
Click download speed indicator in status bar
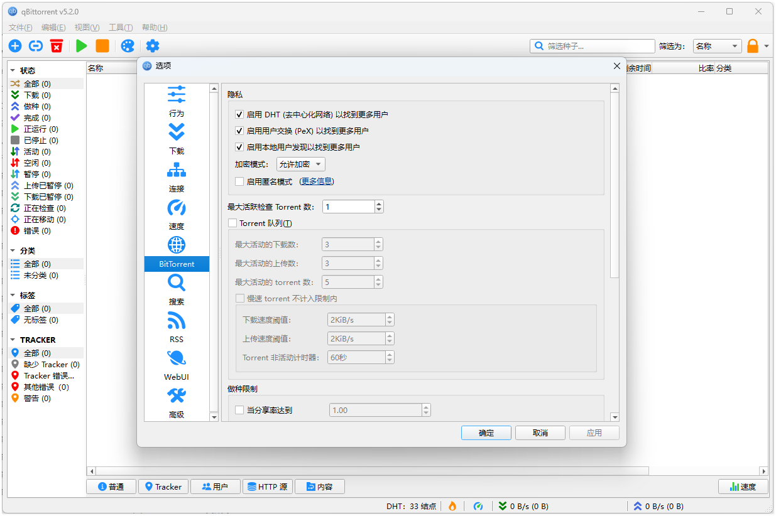pyautogui.click(x=523, y=506)
